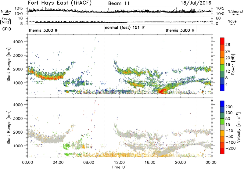Click the "Power [dB]" colorbar title
Screen dimensions: 244x169
[x=233, y=64]
